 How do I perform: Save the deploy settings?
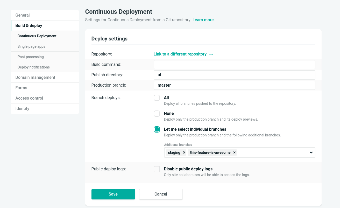pos(113,194)
